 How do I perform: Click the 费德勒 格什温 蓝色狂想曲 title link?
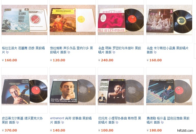point(168,120)
